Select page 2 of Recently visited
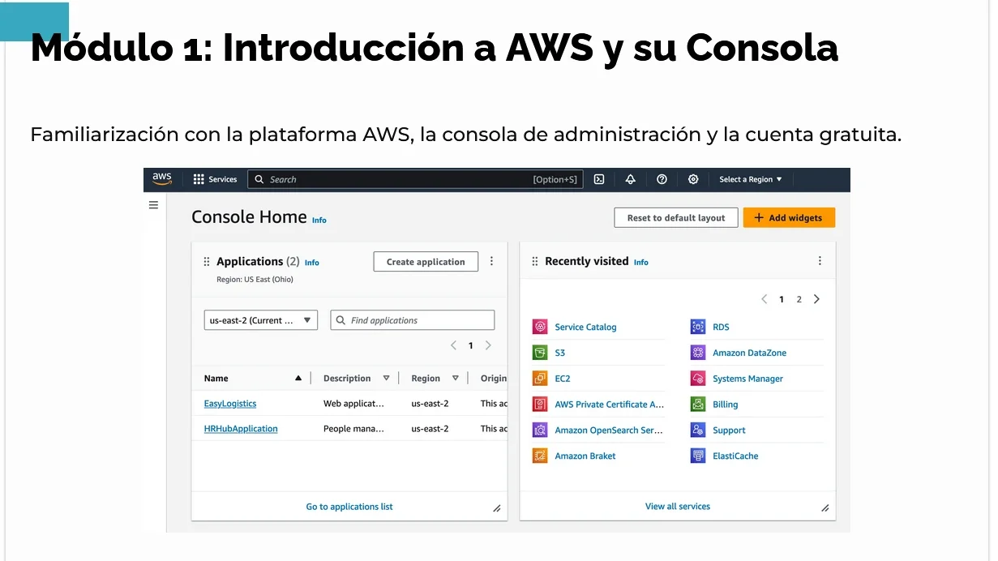 pyautogui.click(x=799, y=299)
